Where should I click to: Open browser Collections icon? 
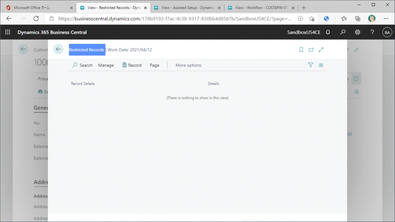click(358, 18)
